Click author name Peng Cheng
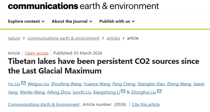 (x=124, y=84)
